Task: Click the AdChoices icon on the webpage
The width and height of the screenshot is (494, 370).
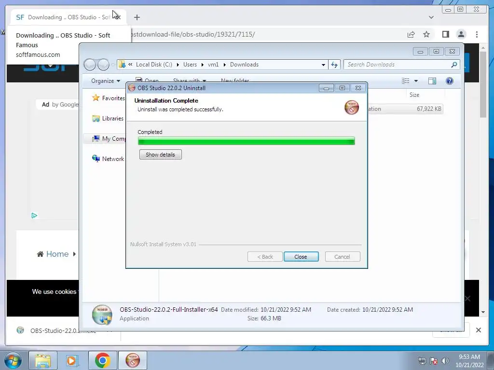Action: (34, 215)
